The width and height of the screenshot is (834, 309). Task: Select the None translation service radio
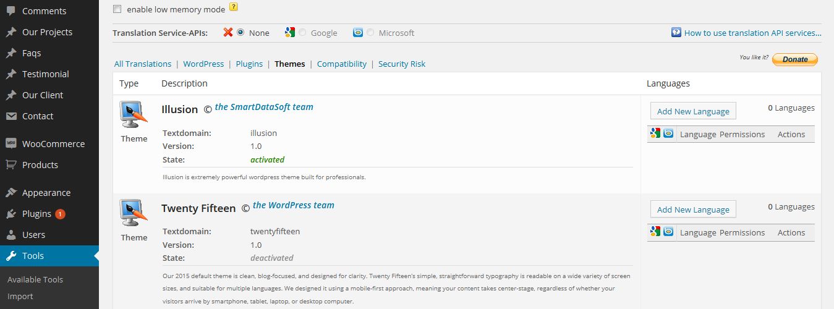pyautogui.click(x=240, y=32)
